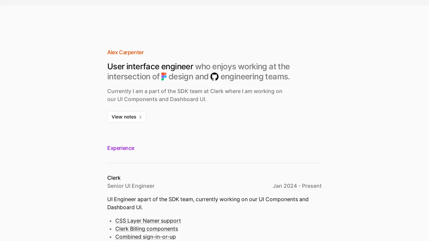429x241 pixels.
Task: Click the hatched banner strip at page top
Action: click(214, 3)
